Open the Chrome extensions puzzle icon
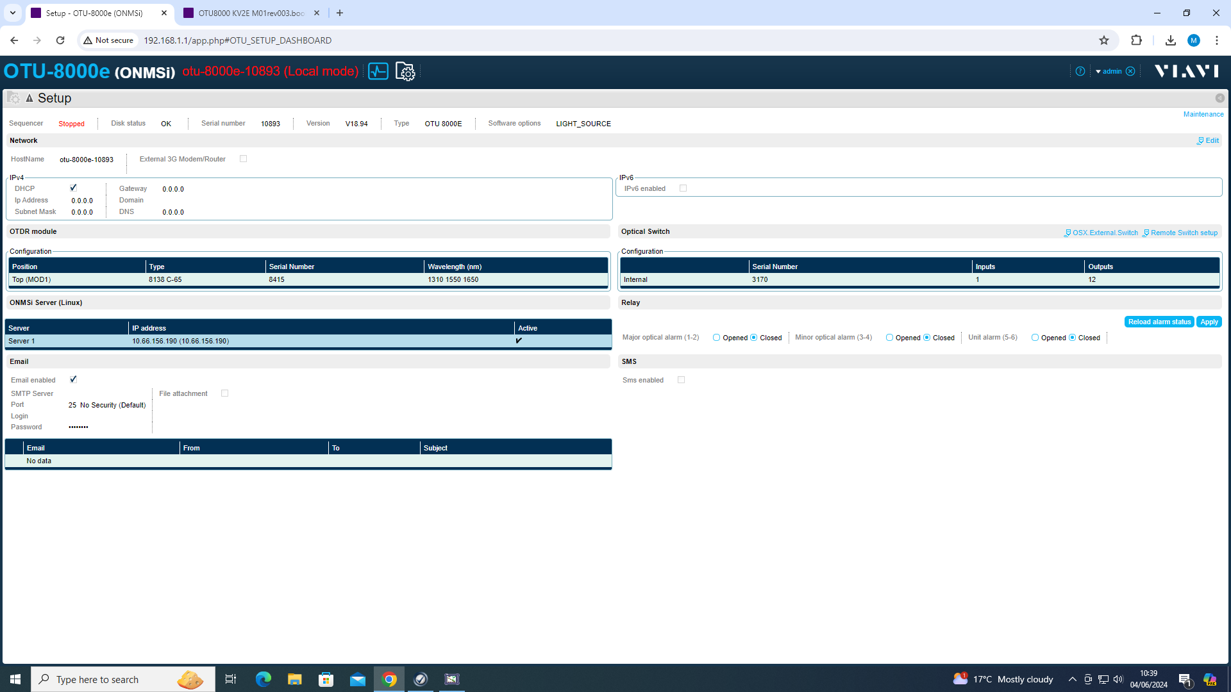The width and height of the screenshot is (1231, 692). coord(1136,40)
